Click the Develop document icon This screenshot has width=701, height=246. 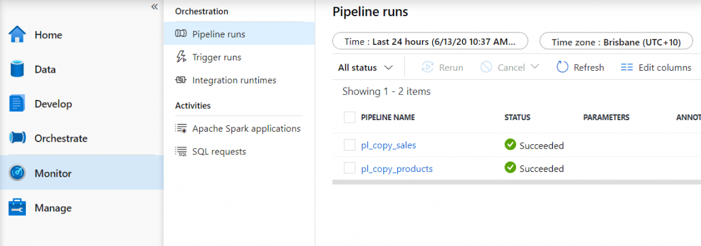pyautogui.click(x=17, y=104)
